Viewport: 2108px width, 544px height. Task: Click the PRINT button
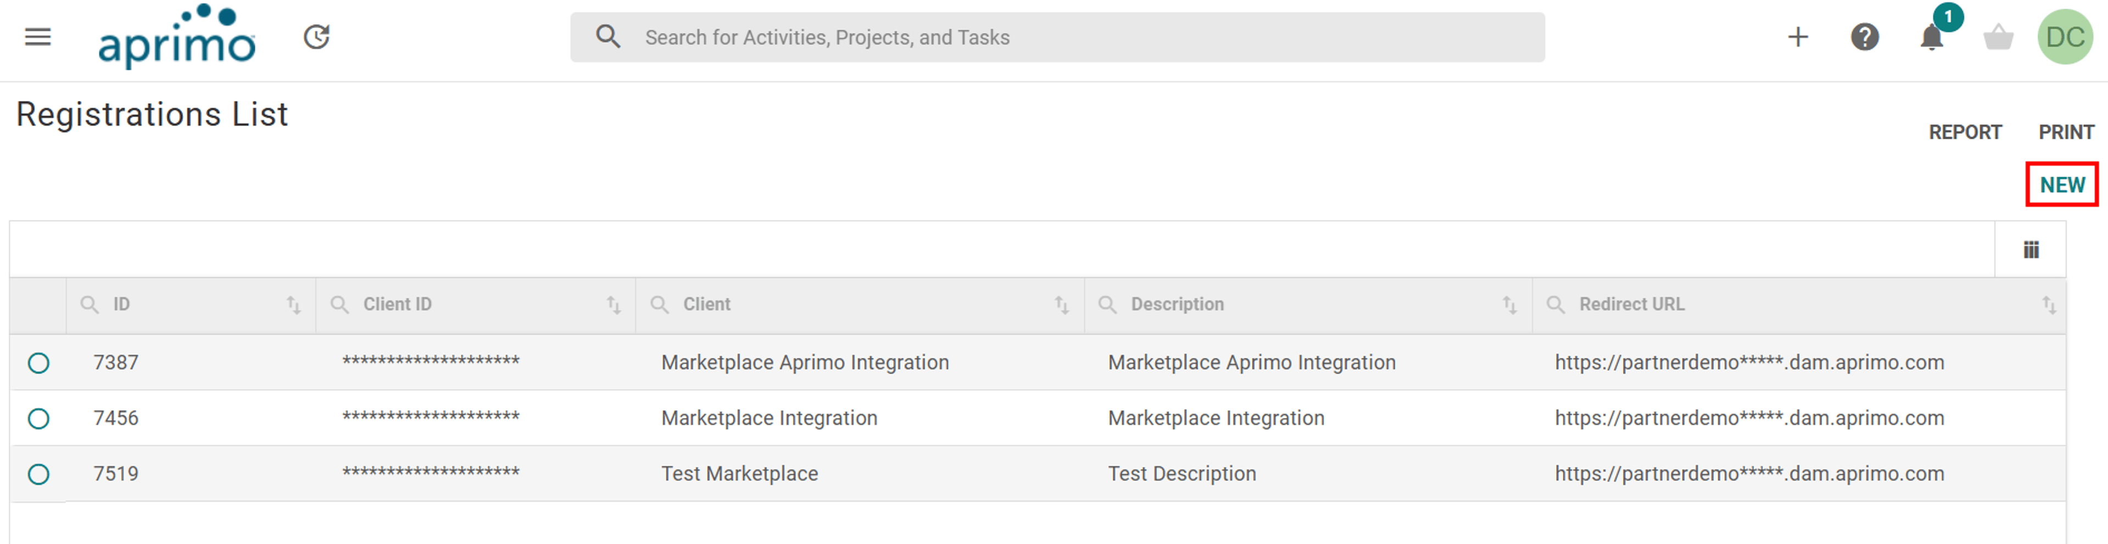pos(2065,133)
